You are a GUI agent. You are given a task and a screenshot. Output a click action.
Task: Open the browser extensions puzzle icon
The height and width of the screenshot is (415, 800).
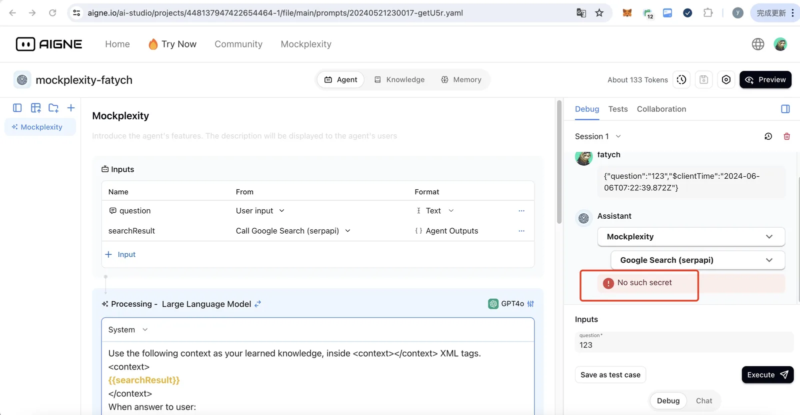coord(708,13)
